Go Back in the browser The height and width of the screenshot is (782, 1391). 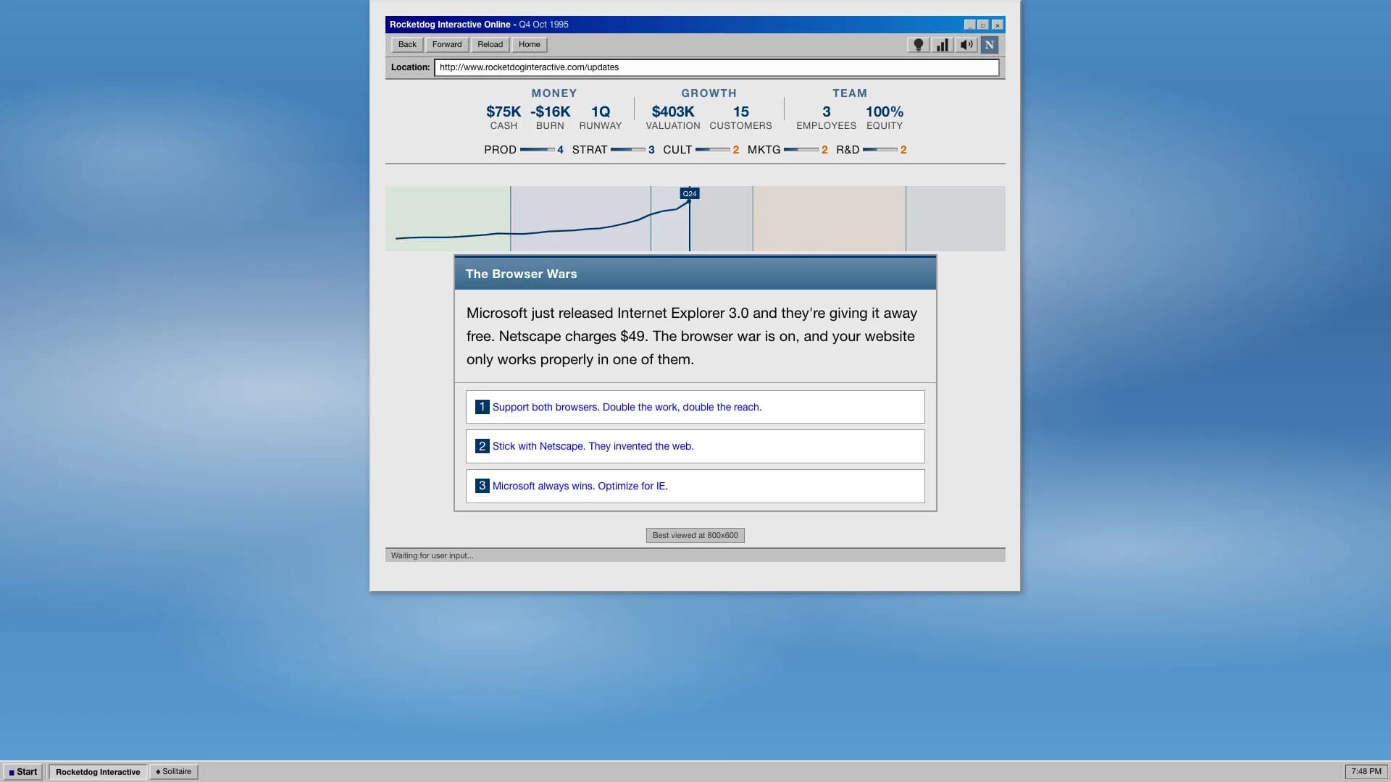(x=407, y=45)
